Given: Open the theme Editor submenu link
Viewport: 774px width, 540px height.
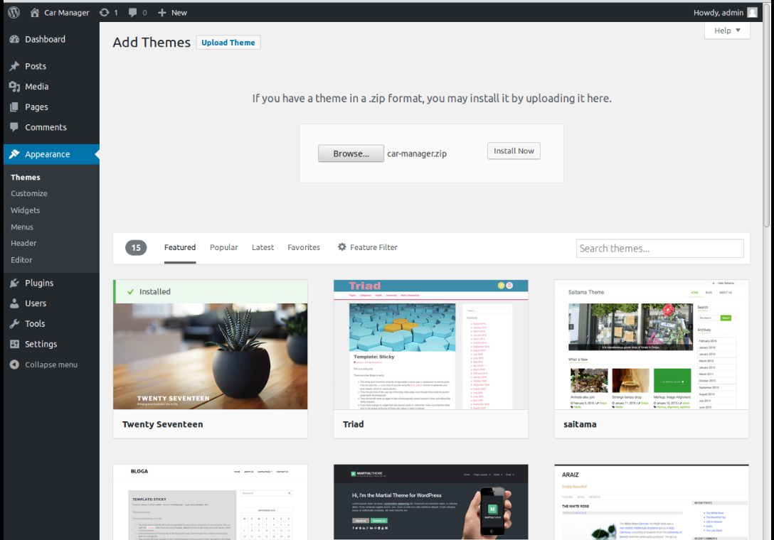Looking at the screenshot, I should pos(21,260).
